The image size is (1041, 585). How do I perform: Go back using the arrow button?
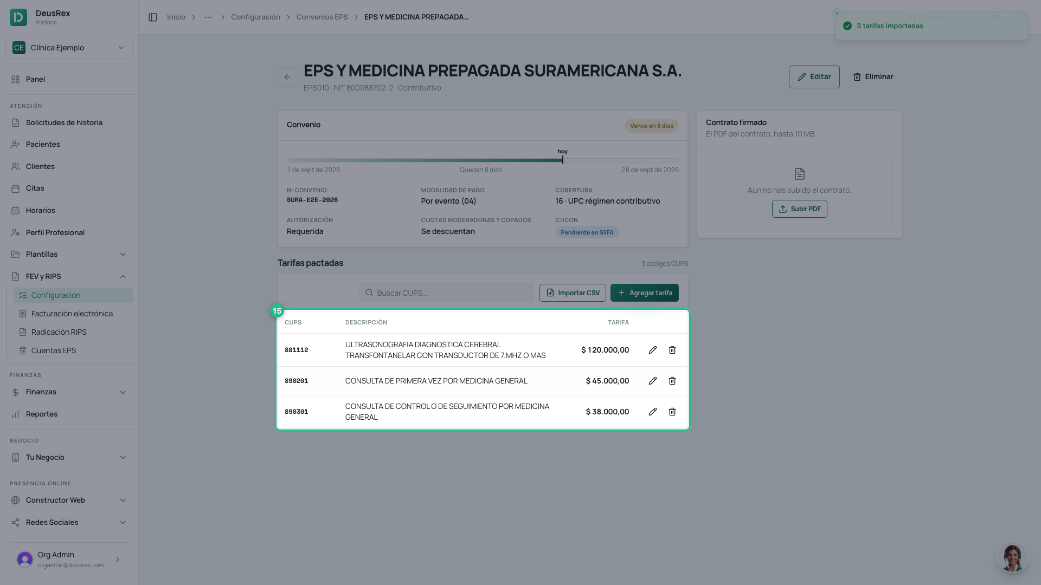point(287,77)
